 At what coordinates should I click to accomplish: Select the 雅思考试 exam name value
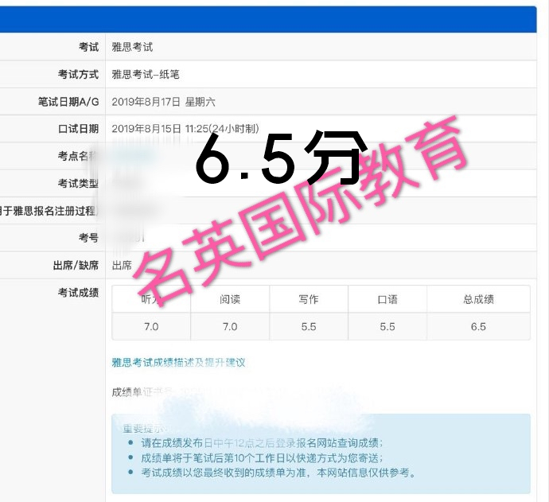pos(132,47)
